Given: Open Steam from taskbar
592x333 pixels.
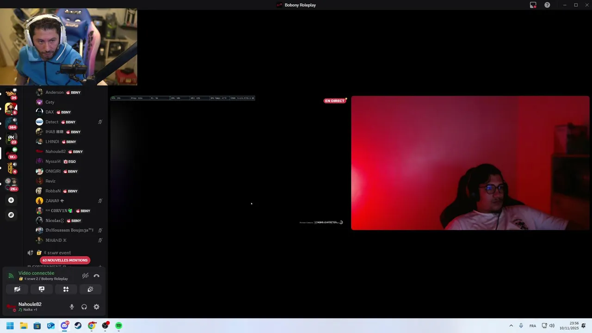Looking at the screenshot, I should coord(78,326).
